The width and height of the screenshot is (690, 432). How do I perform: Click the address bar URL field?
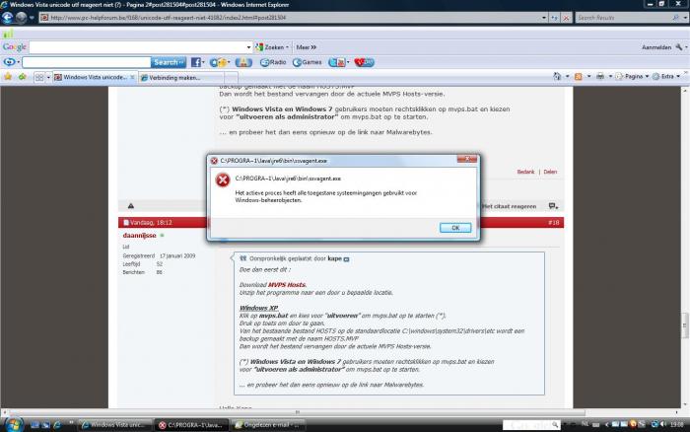(x=291, y=18)
